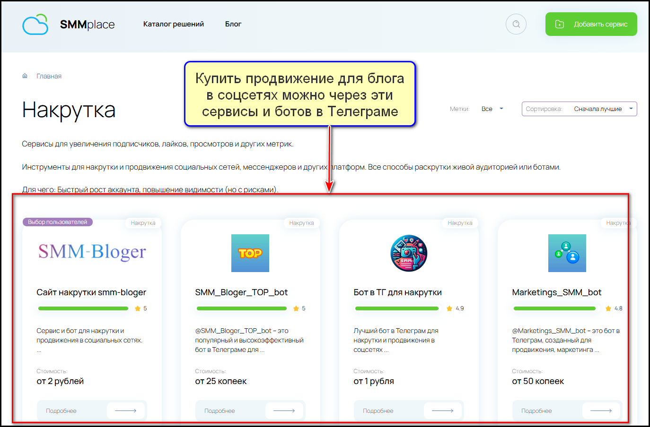The height and width of the screenshot is (427, 650).
Task: Click the Marketings_SMM_bot avatars logo
Action: pos(567,253)
